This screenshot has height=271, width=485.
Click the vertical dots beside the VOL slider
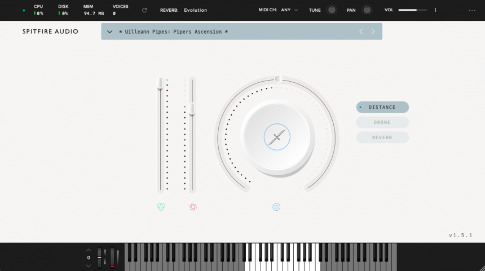[x=435, y=10]
